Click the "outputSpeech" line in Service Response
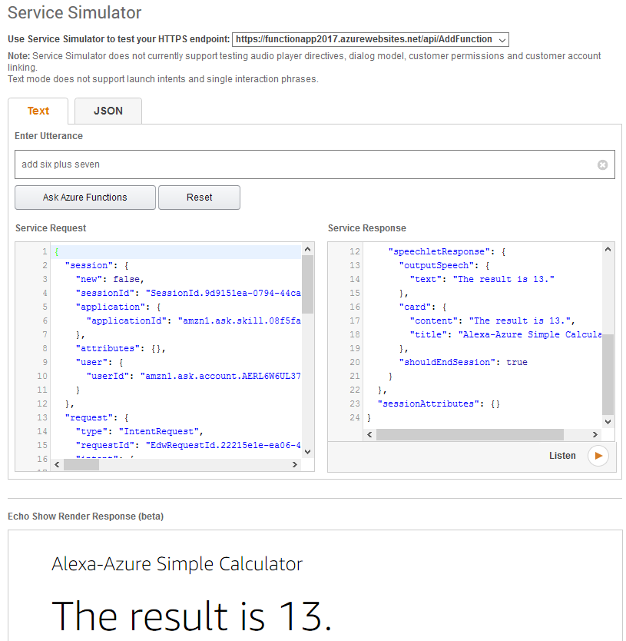This screenshot has width=626, height=641. pyautogui.click(x=444, y=265)
